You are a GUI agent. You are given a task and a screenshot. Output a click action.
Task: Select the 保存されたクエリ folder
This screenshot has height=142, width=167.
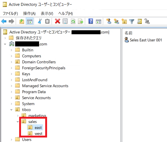pyautogui.click(x=28, y=38)
